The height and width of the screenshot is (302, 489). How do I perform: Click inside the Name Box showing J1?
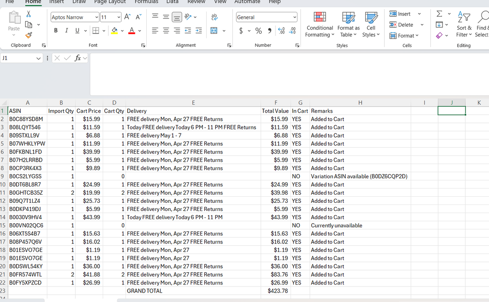(x=18, y=58)
